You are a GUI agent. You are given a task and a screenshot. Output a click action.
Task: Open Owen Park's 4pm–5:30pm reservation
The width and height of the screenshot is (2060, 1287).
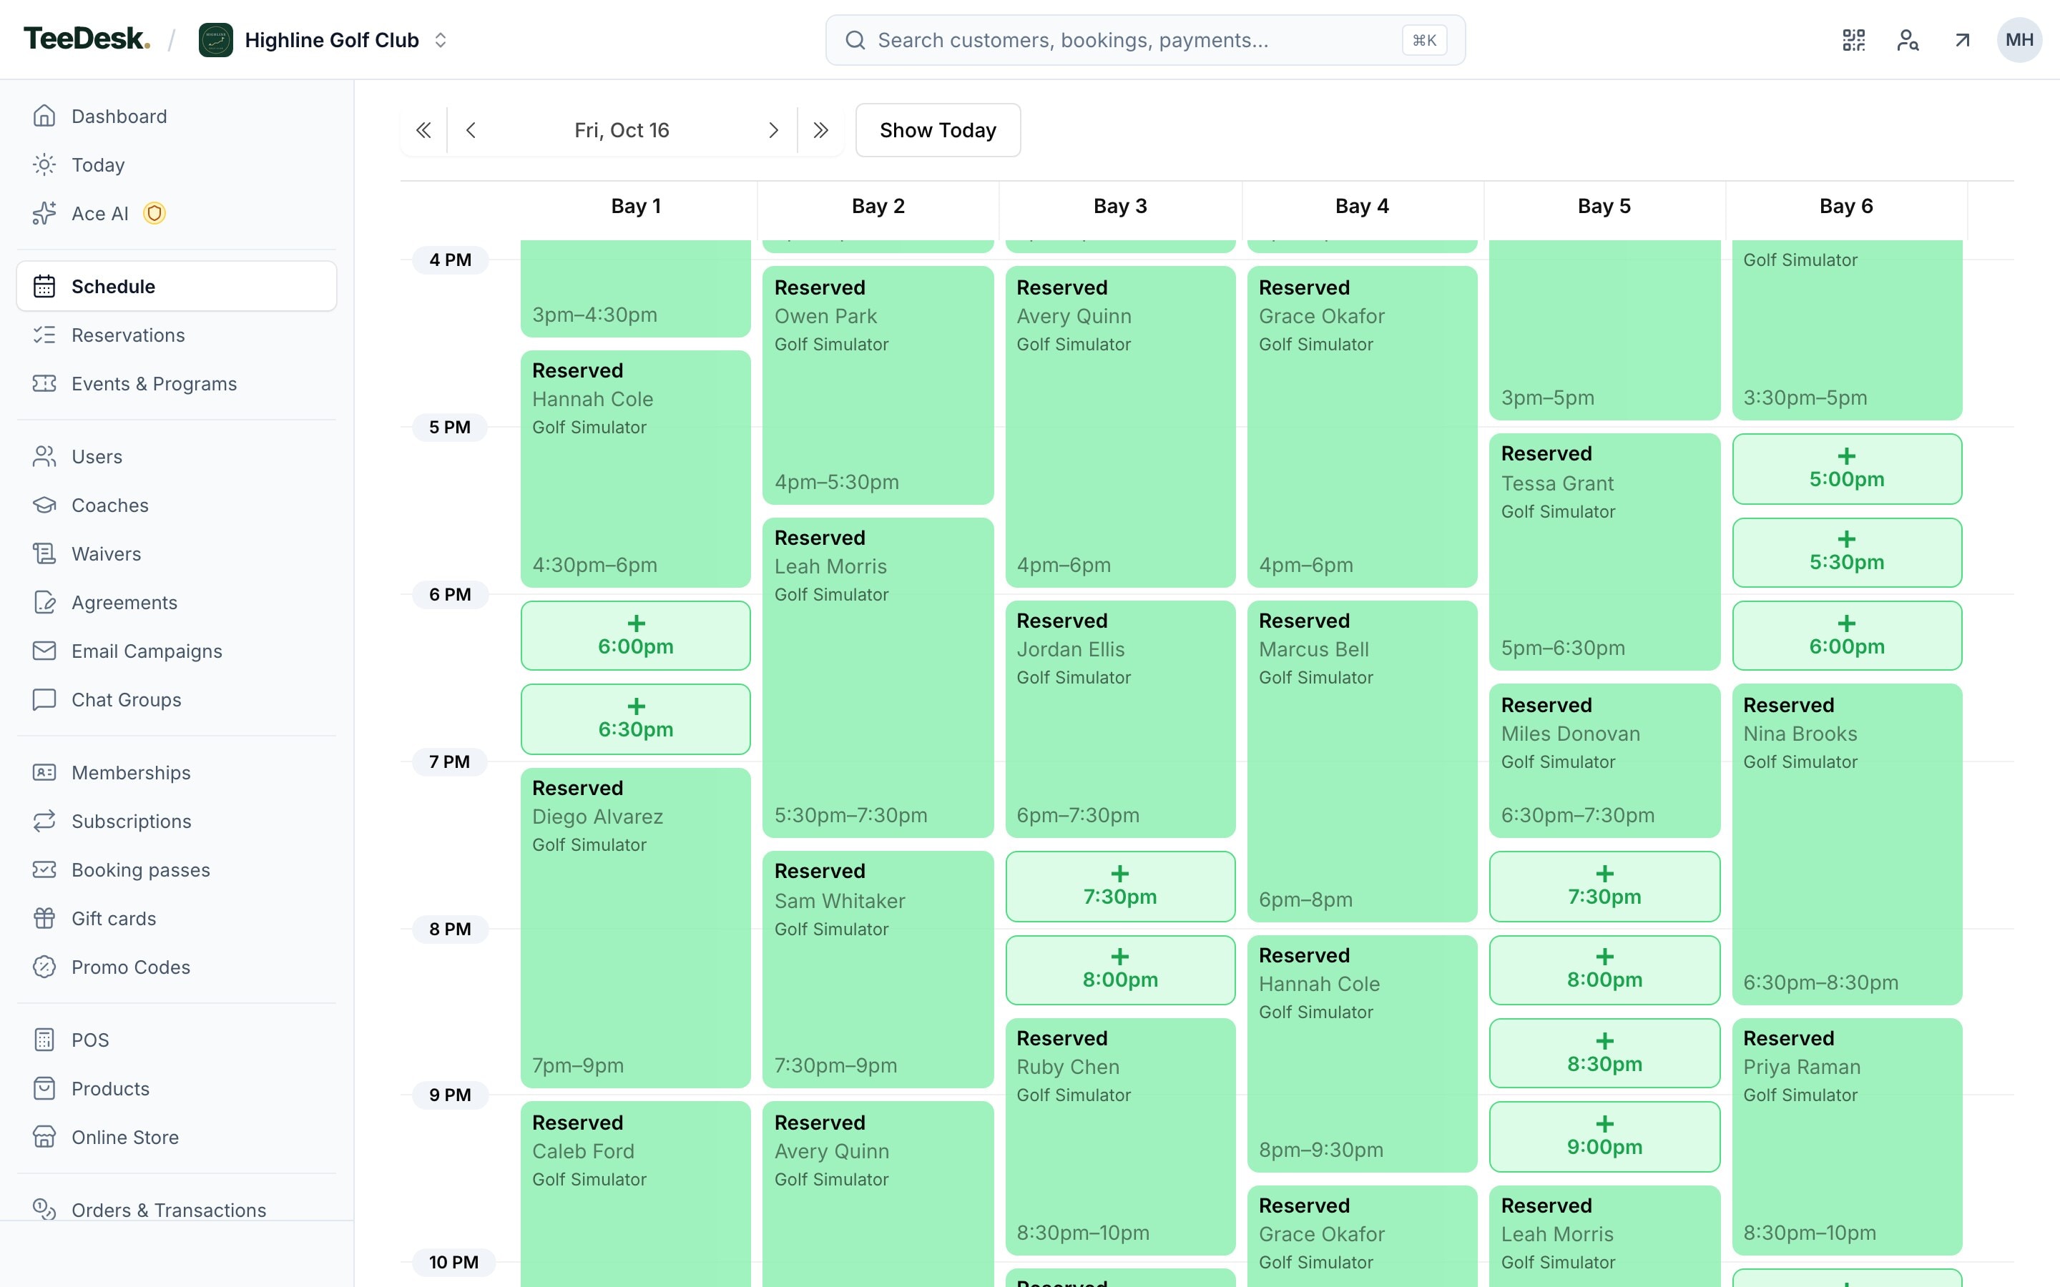pos(878,385)
